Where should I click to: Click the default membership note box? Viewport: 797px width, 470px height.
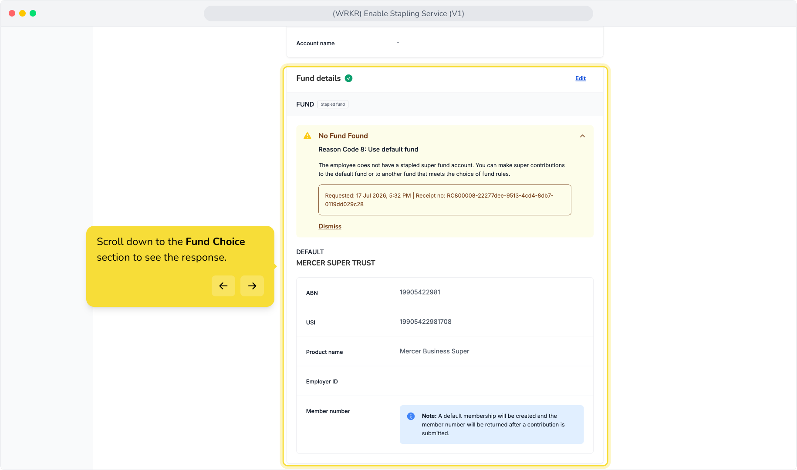(492, 425)
